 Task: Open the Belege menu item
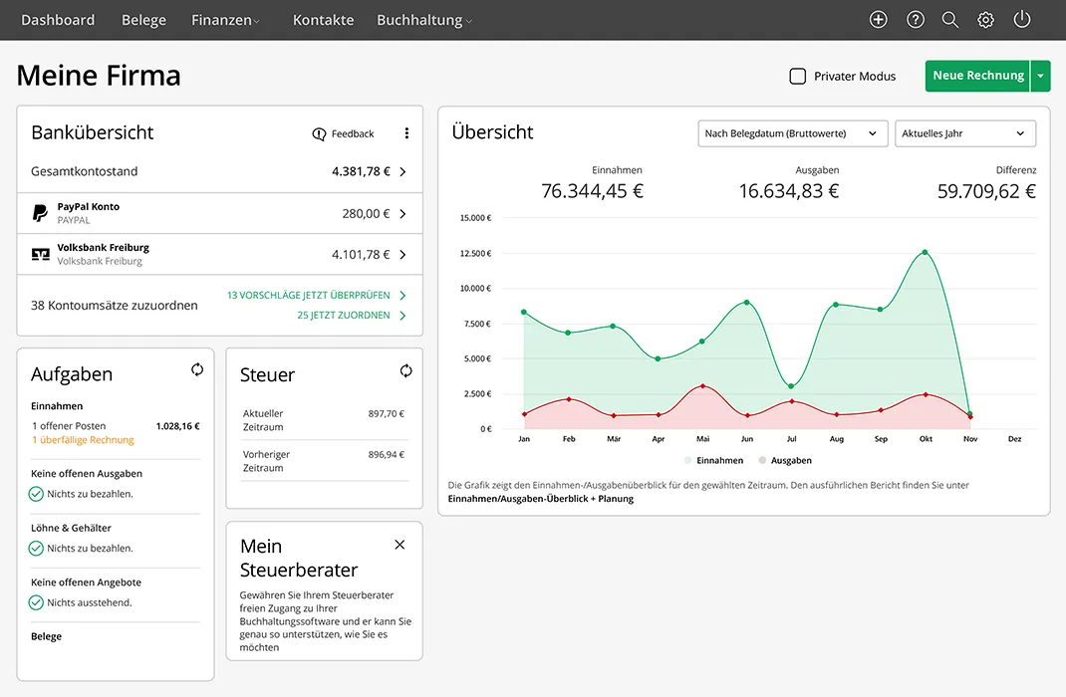click(x=143, y=20)
